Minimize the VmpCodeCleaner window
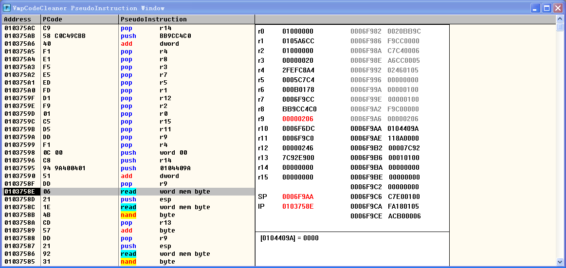566x268 pixels. tap(536, 8)
